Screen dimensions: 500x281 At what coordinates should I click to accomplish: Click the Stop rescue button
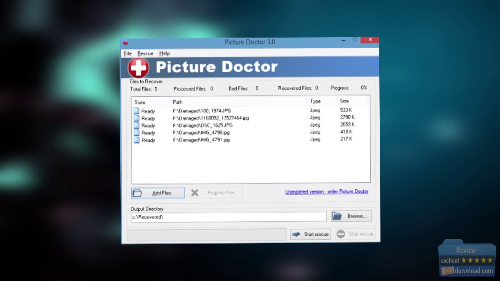click(x=355, y=234)
